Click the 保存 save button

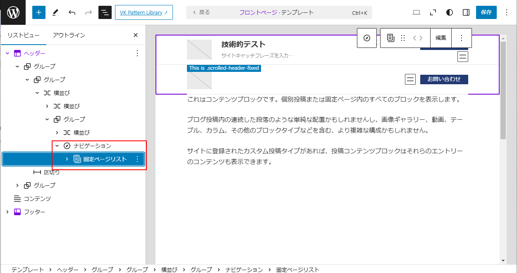tap(486, 12)
